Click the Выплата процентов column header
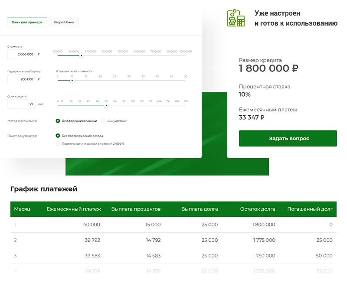The image size is (347, 299). tap(136, 209)
